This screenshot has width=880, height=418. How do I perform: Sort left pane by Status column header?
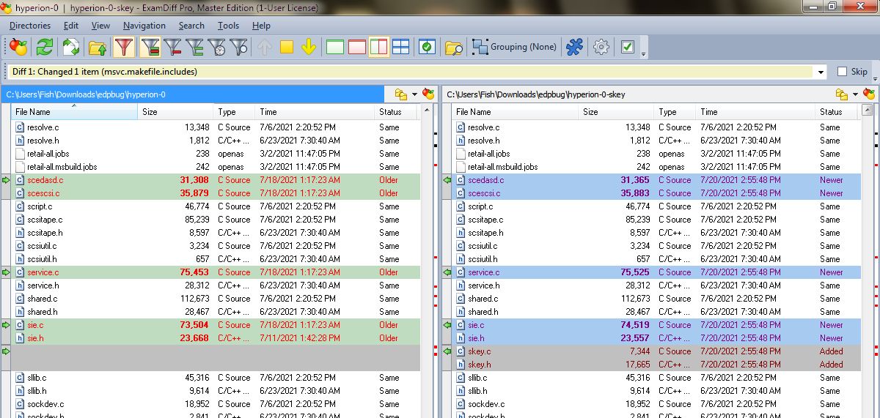pos(396,112)
